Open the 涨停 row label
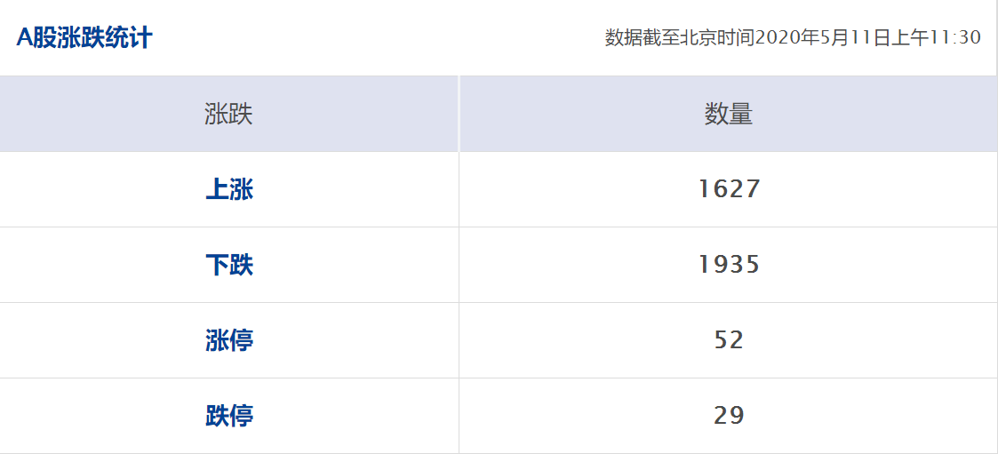998x454 pixels. click(229, 340)
